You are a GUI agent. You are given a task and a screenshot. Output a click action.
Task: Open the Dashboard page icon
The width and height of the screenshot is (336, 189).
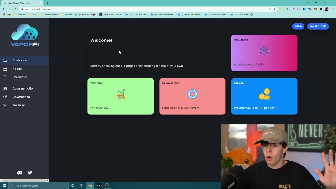5,60
